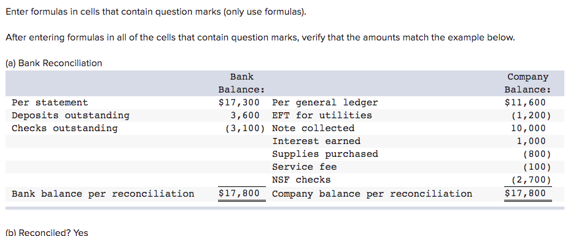Viewport: 584px width, 236px height.
Task: Select the 'Per general ledger' label
Action: (325, 102)
